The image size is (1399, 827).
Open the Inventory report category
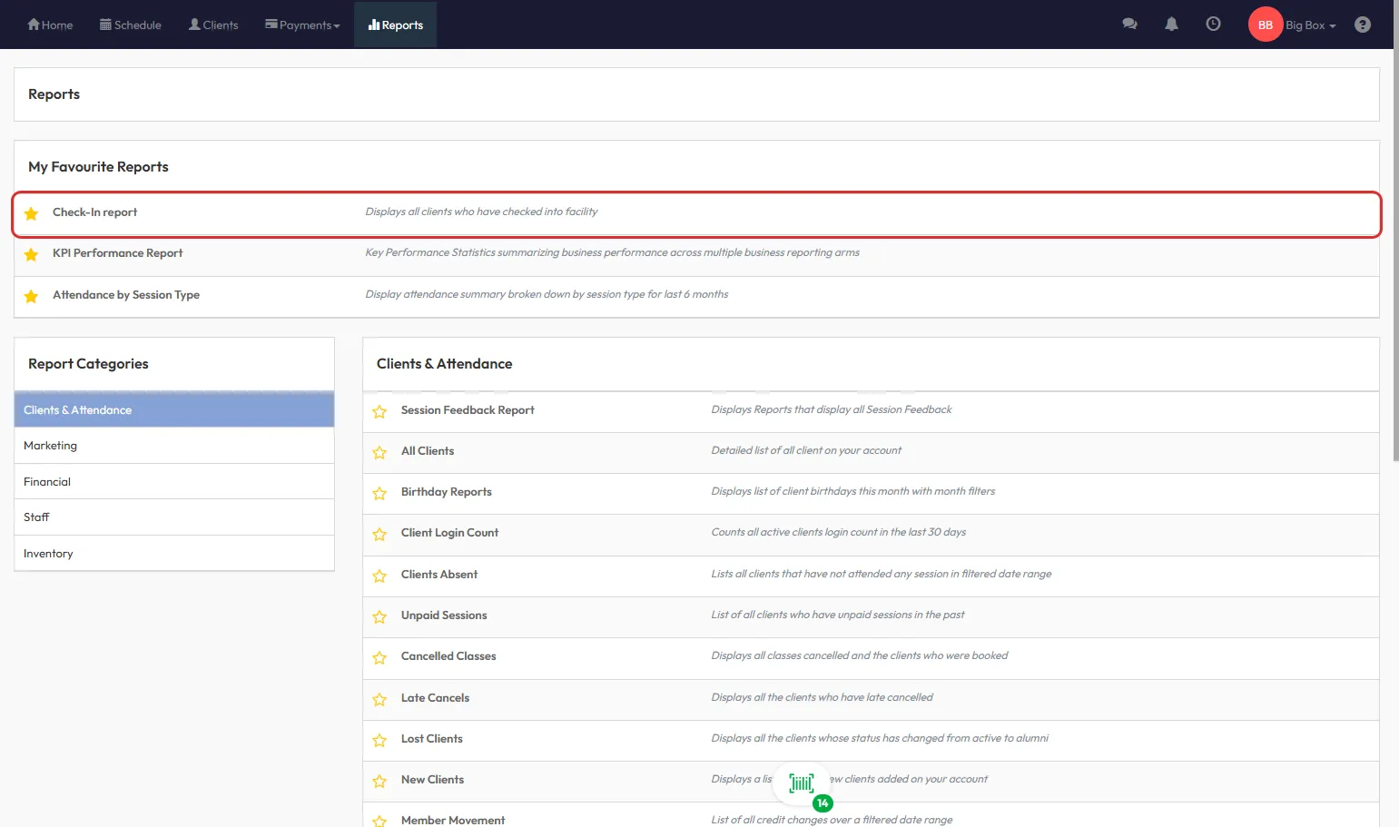[48, 554]
